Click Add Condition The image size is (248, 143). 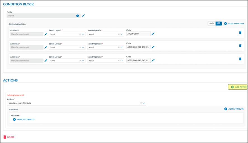pyautogui.click(x=234, y=24)
